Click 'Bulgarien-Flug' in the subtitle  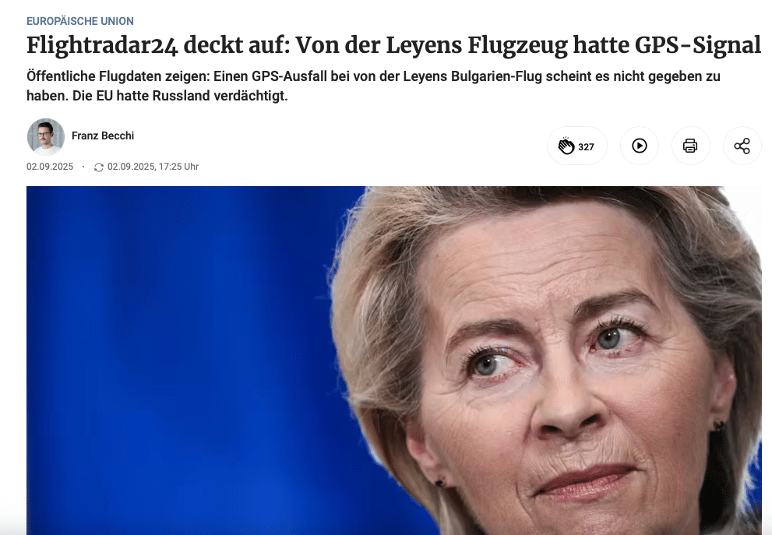[499, 77]
